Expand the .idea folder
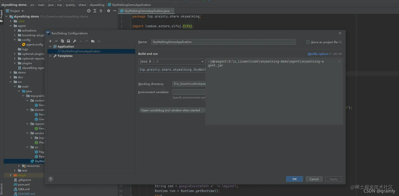This screenshot has height=196, width=399. (11, 21)
